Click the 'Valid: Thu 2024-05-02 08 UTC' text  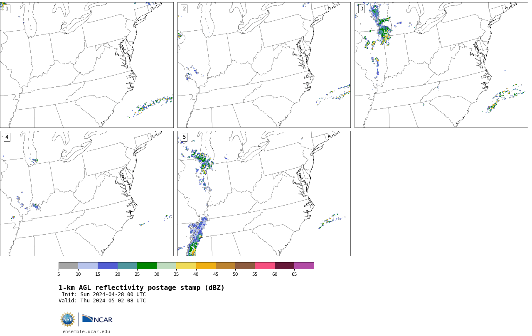click(x=102, y=301)
